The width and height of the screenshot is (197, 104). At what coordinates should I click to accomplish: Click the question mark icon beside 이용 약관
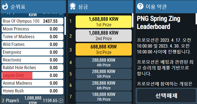click(140, 6)
